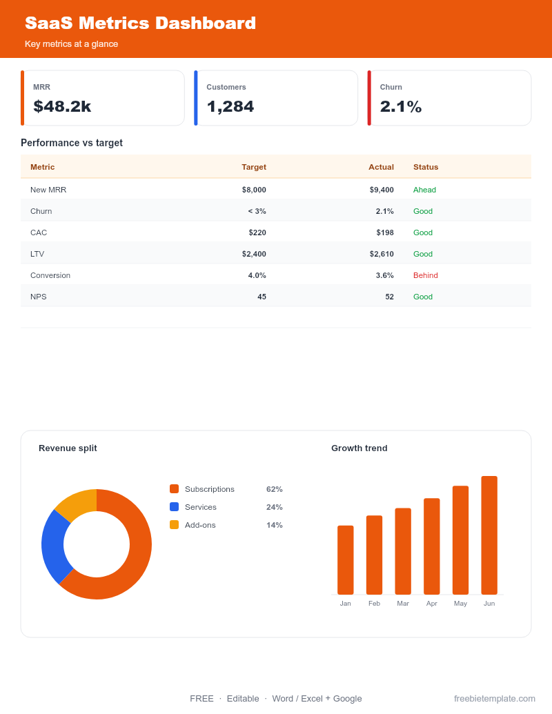Click the $8,000 target cell
The height and width of the screenshot is (714, 552).
point(254,190)
